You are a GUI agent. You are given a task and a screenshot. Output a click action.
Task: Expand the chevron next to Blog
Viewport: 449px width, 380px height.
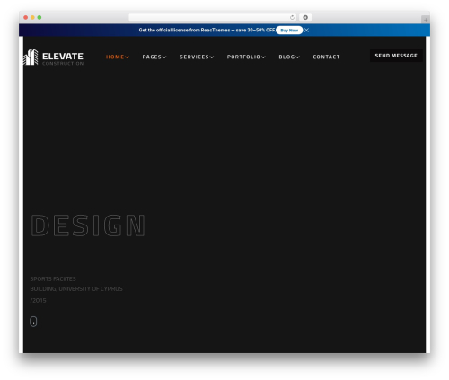pos(297,57)
